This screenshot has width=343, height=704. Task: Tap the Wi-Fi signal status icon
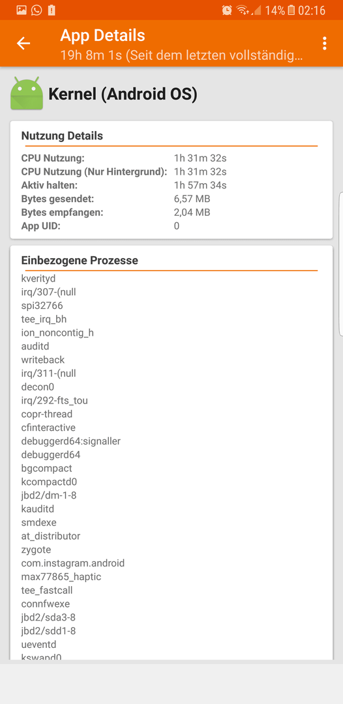tap(243, 10)
